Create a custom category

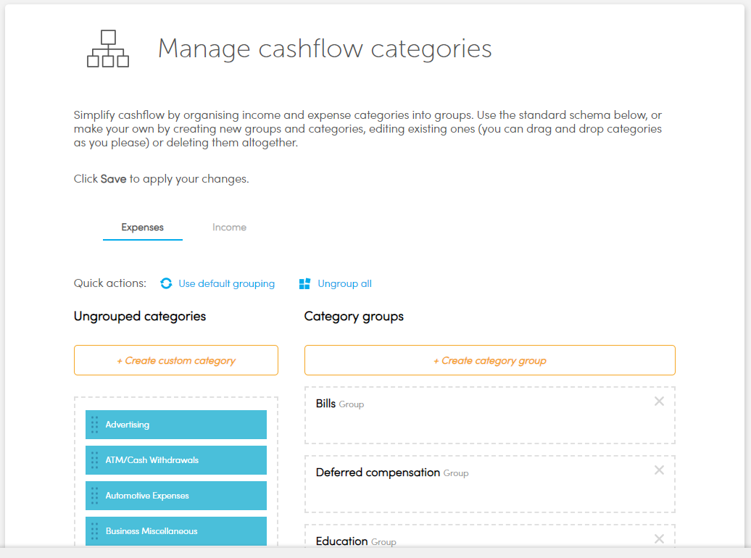pos(176,360)
